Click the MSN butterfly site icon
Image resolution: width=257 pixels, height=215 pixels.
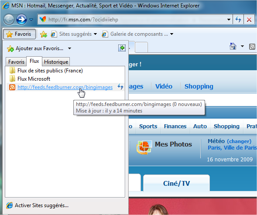pos(43,19)
